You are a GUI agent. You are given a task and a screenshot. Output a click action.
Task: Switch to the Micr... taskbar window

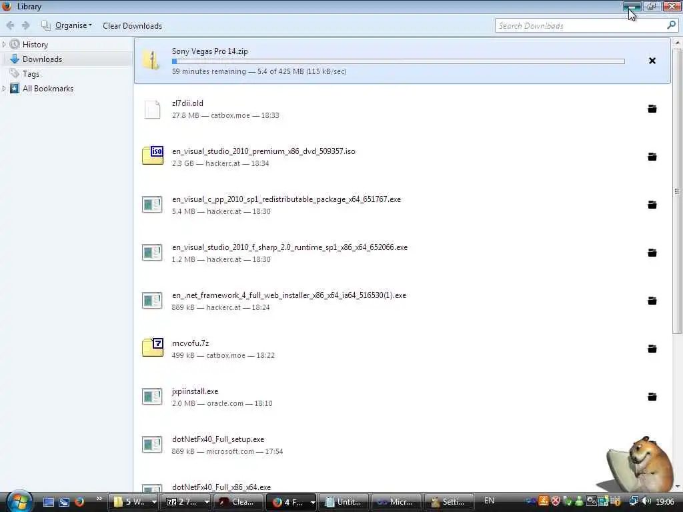coord(396,502)
